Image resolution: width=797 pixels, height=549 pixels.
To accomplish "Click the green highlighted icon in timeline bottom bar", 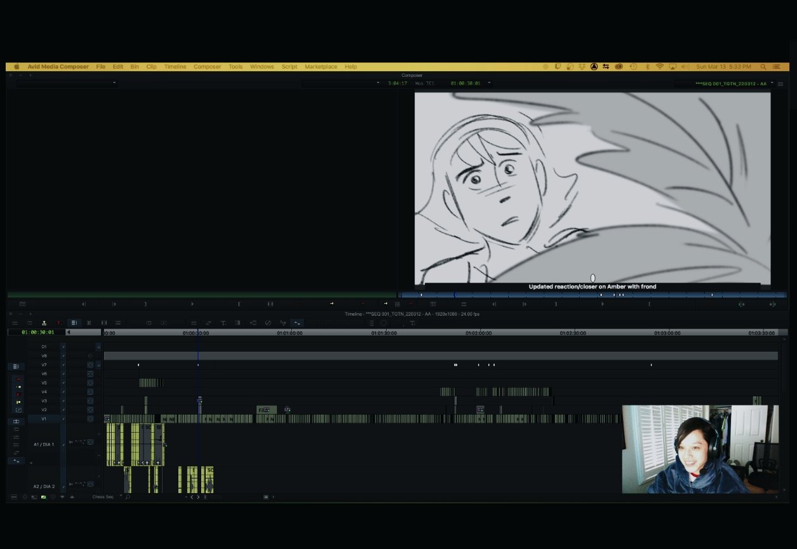I will coord(44,497).
